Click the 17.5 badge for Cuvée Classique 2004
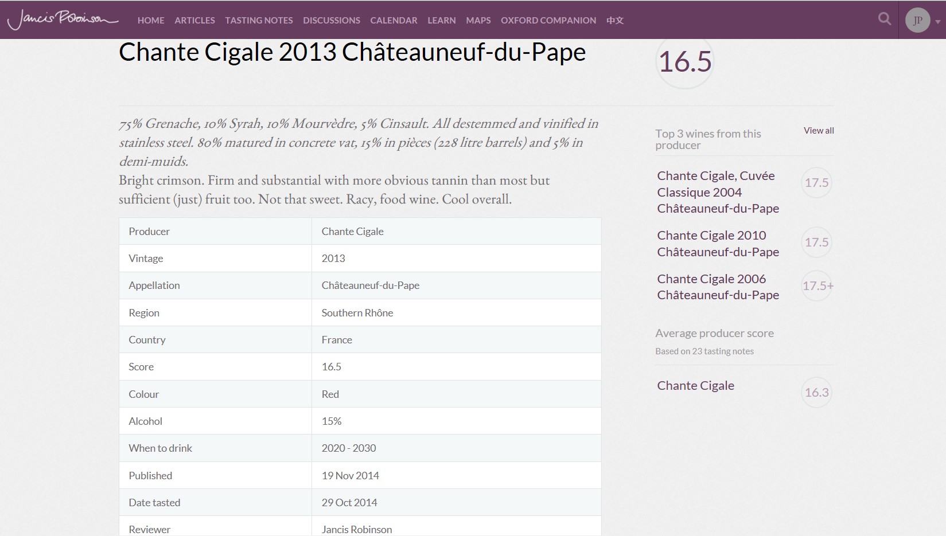946x536 pixels. [816, 182]
